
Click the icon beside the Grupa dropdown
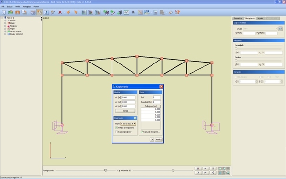[281, 29]
